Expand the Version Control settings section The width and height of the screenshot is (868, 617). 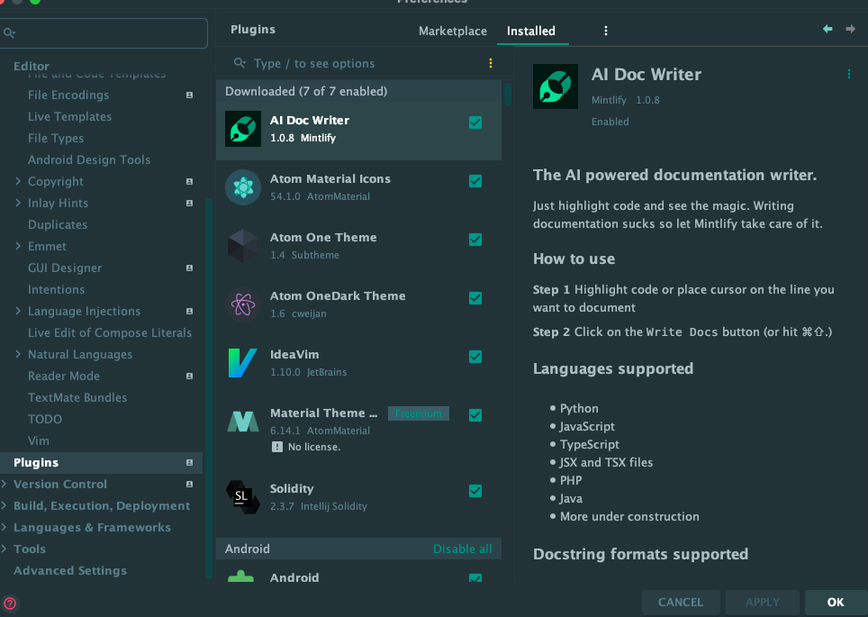pos(5,485)
